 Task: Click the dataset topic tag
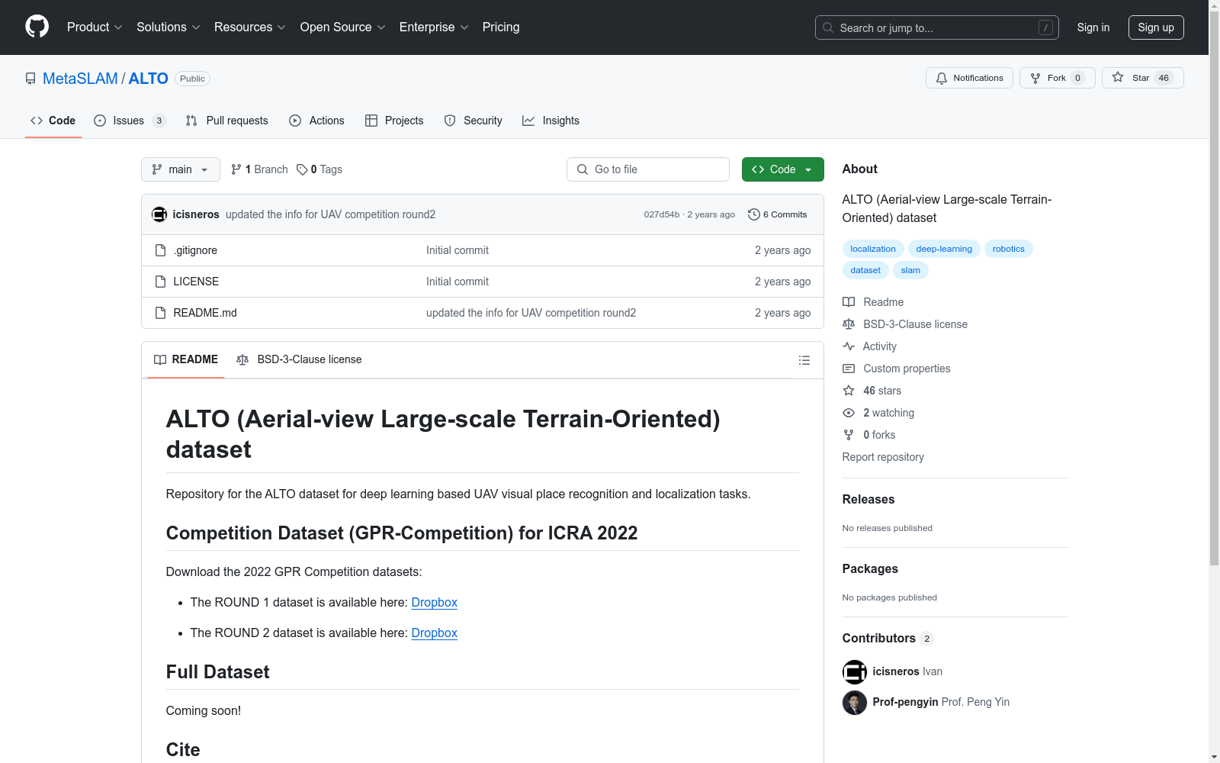pos(865,270)
